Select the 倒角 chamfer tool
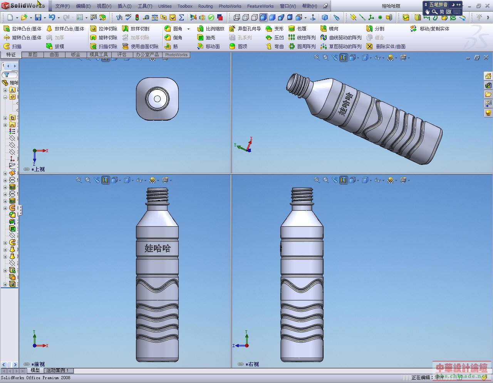Image resolution: width=493 pixels, height=383 pixels. coord(173,37)
